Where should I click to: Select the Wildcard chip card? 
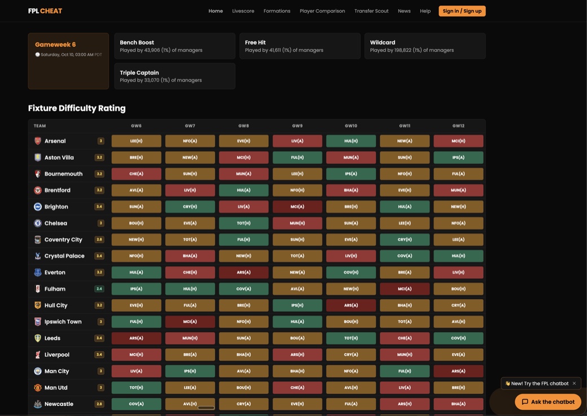pyautogui.click(x=425, y=46)
